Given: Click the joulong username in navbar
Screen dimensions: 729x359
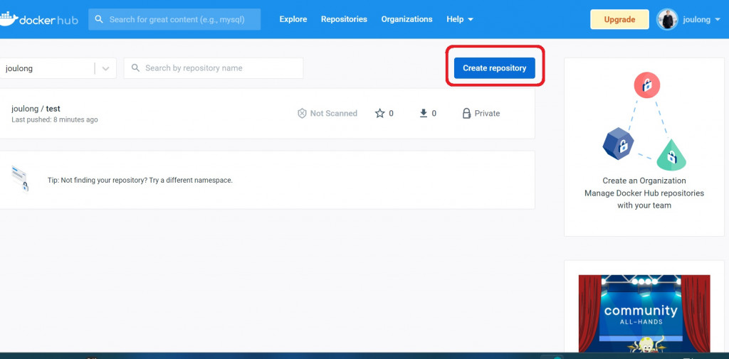Looking at the screenshot, I should point(696,19).
